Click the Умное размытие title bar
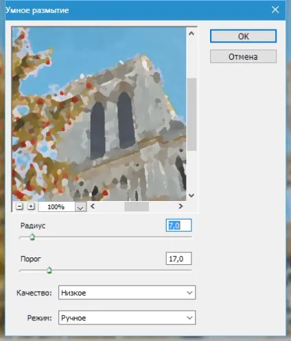The width and height of the screenshot is (291, 341). point(137,10)
